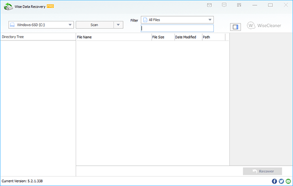Image resolution: width=293 pixels, height=186 pixels.
Task: Click the green email icon at bottom
Action: (x=288, y=181)
